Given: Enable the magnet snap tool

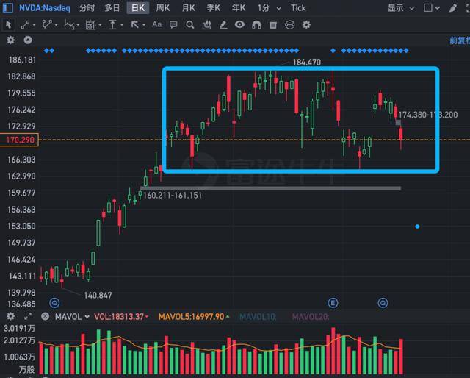Looking at the screenshot, I should tap(256, 24).
